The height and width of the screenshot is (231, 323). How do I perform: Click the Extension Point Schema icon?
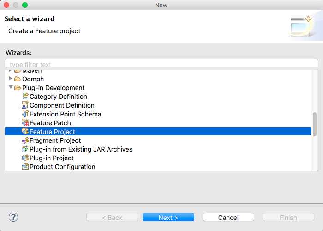[25, 114]
